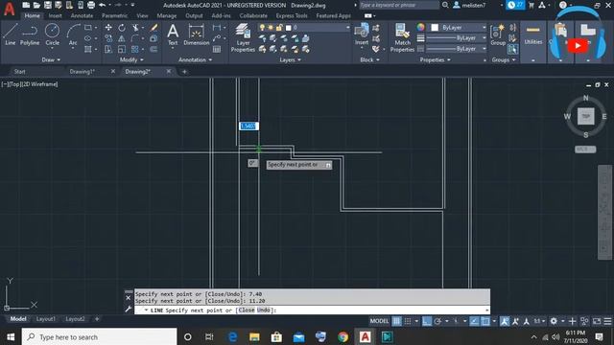Toggle polar tracking in status bar

[437, 321]
